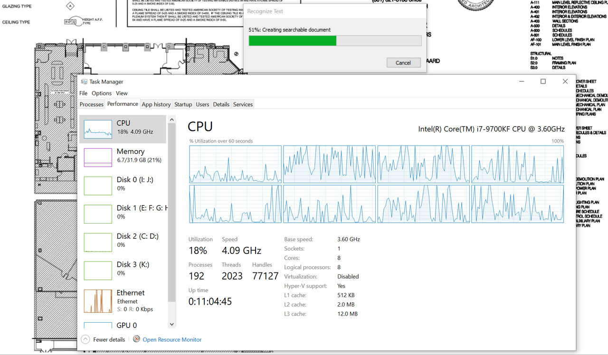Click the sidebar scroll-down arrow
Screen dimensions: 608x355
click(171, 324)
